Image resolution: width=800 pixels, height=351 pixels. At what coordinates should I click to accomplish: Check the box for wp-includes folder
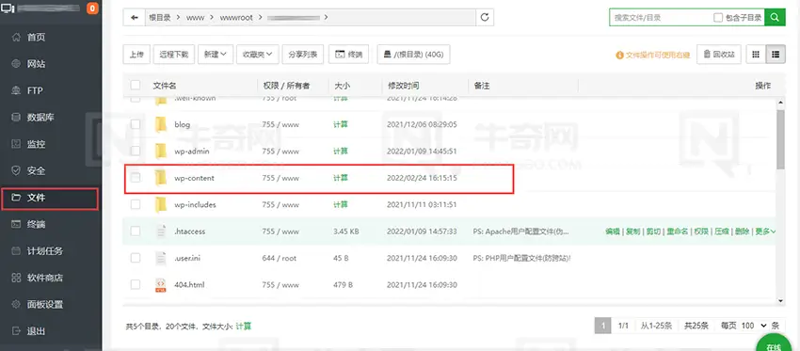tap(136, 204)
